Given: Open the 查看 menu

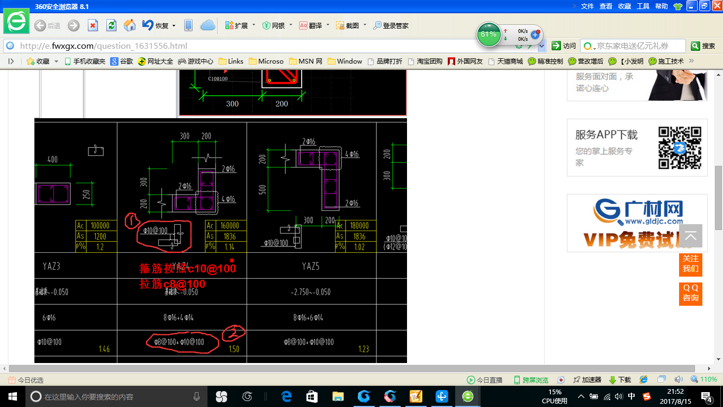Looking at the screenshot, I should point(606,6).
